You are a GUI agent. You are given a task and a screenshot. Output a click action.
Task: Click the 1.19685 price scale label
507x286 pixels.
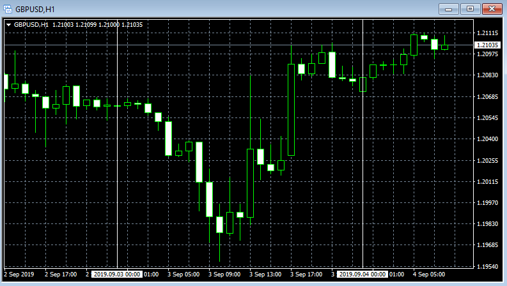(x=488, y=245)
